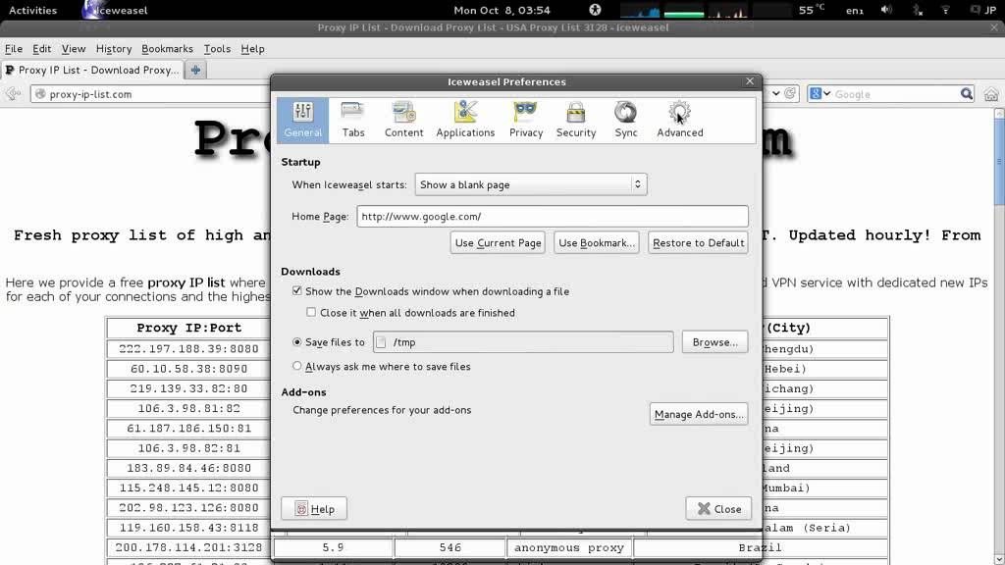Open the JP user menu
The height and width of the screenshot is (565, 1005).
pyautogui.click(x=983, y=10)
